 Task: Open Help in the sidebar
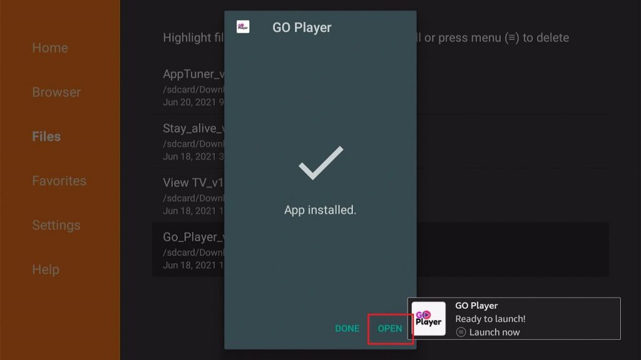(x=45, y=269)
